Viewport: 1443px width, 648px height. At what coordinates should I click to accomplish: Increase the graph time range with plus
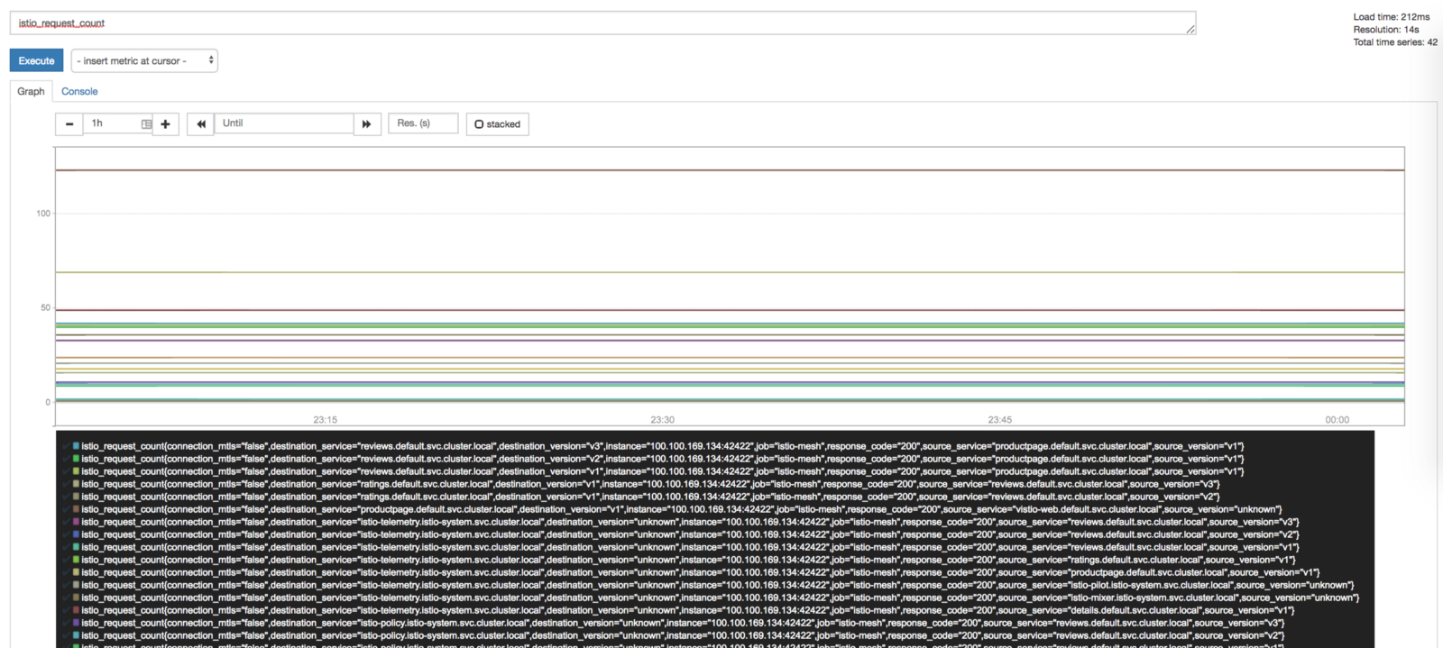(165, 124)
